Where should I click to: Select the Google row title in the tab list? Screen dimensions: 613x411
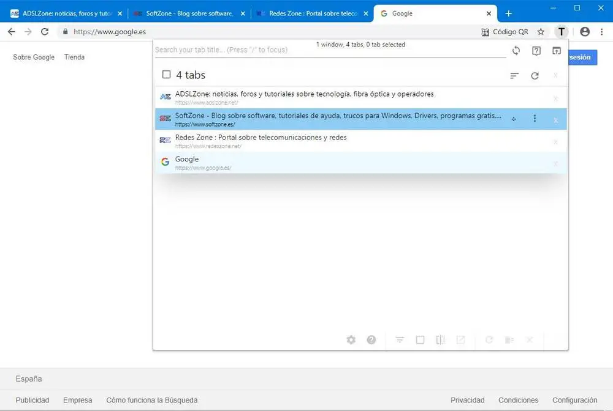tap(187, 159)
